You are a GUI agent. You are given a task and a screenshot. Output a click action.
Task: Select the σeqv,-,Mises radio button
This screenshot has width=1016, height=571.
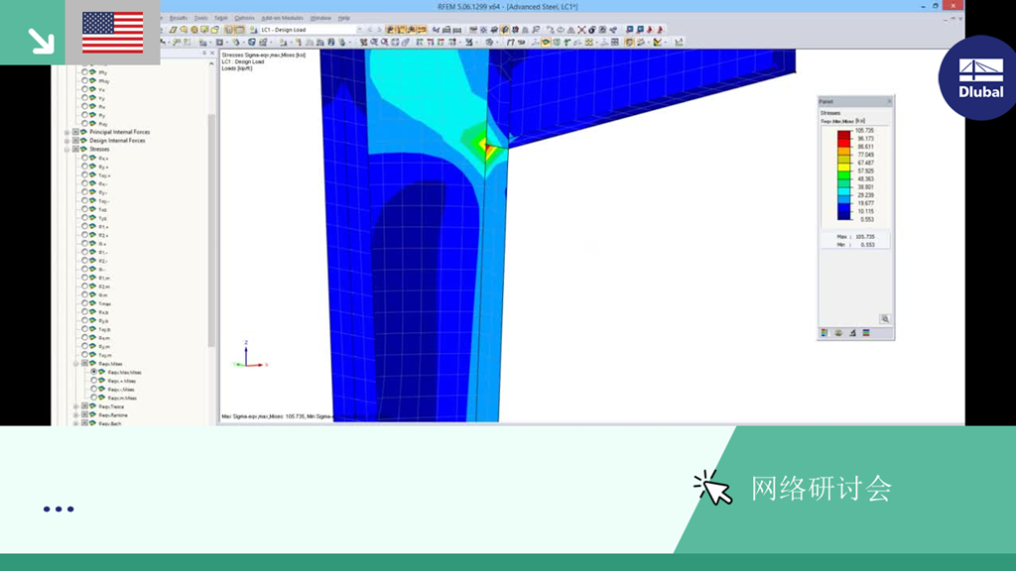pos(93,389)
